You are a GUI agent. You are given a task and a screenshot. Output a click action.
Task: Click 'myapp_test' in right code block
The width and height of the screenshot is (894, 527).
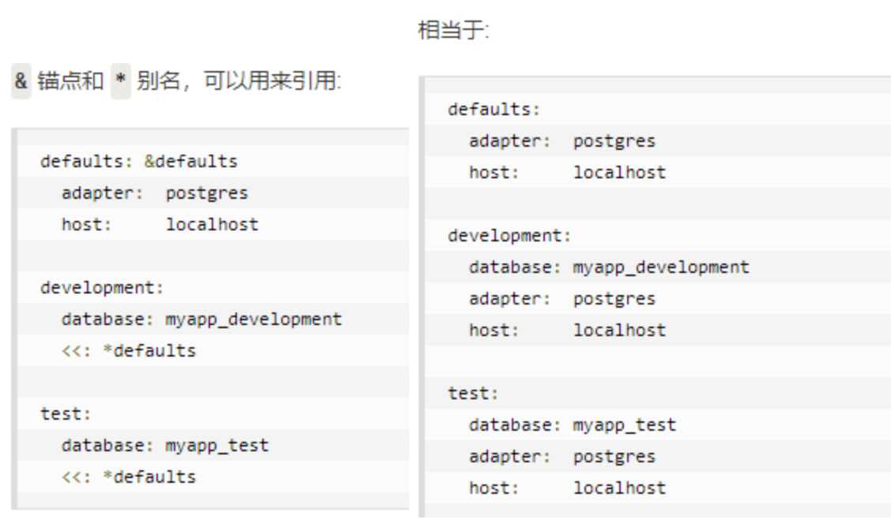pyautogui.click(x=625, y=425)
